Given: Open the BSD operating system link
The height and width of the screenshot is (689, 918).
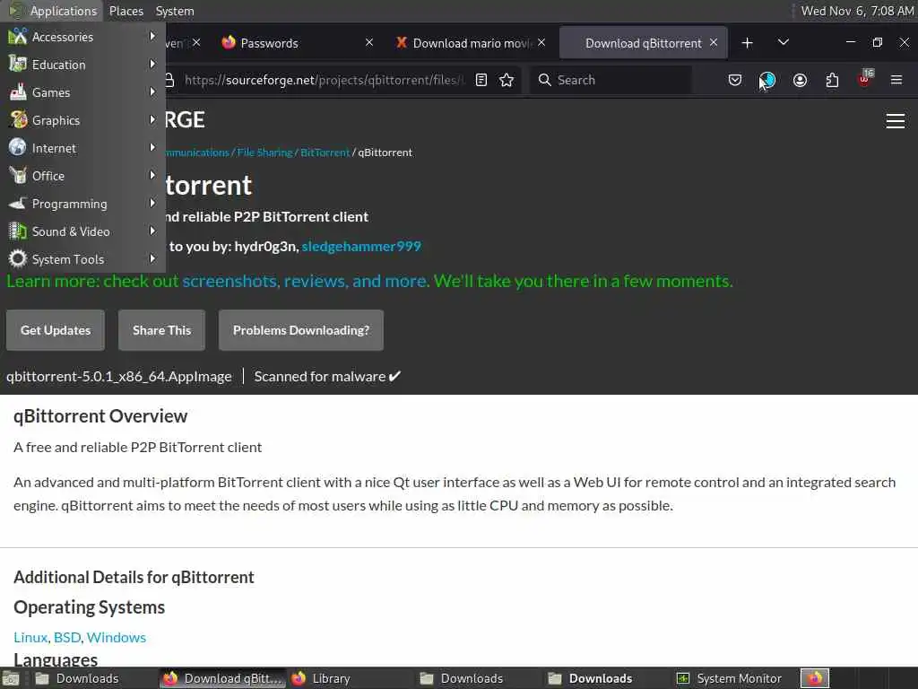Looking at the screenshot, I should click(x=66, y=638).
